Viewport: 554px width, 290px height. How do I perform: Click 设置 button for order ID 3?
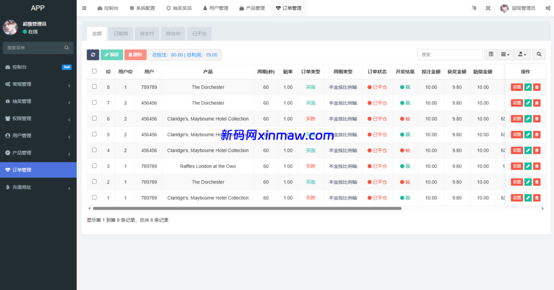coord(517,166)
